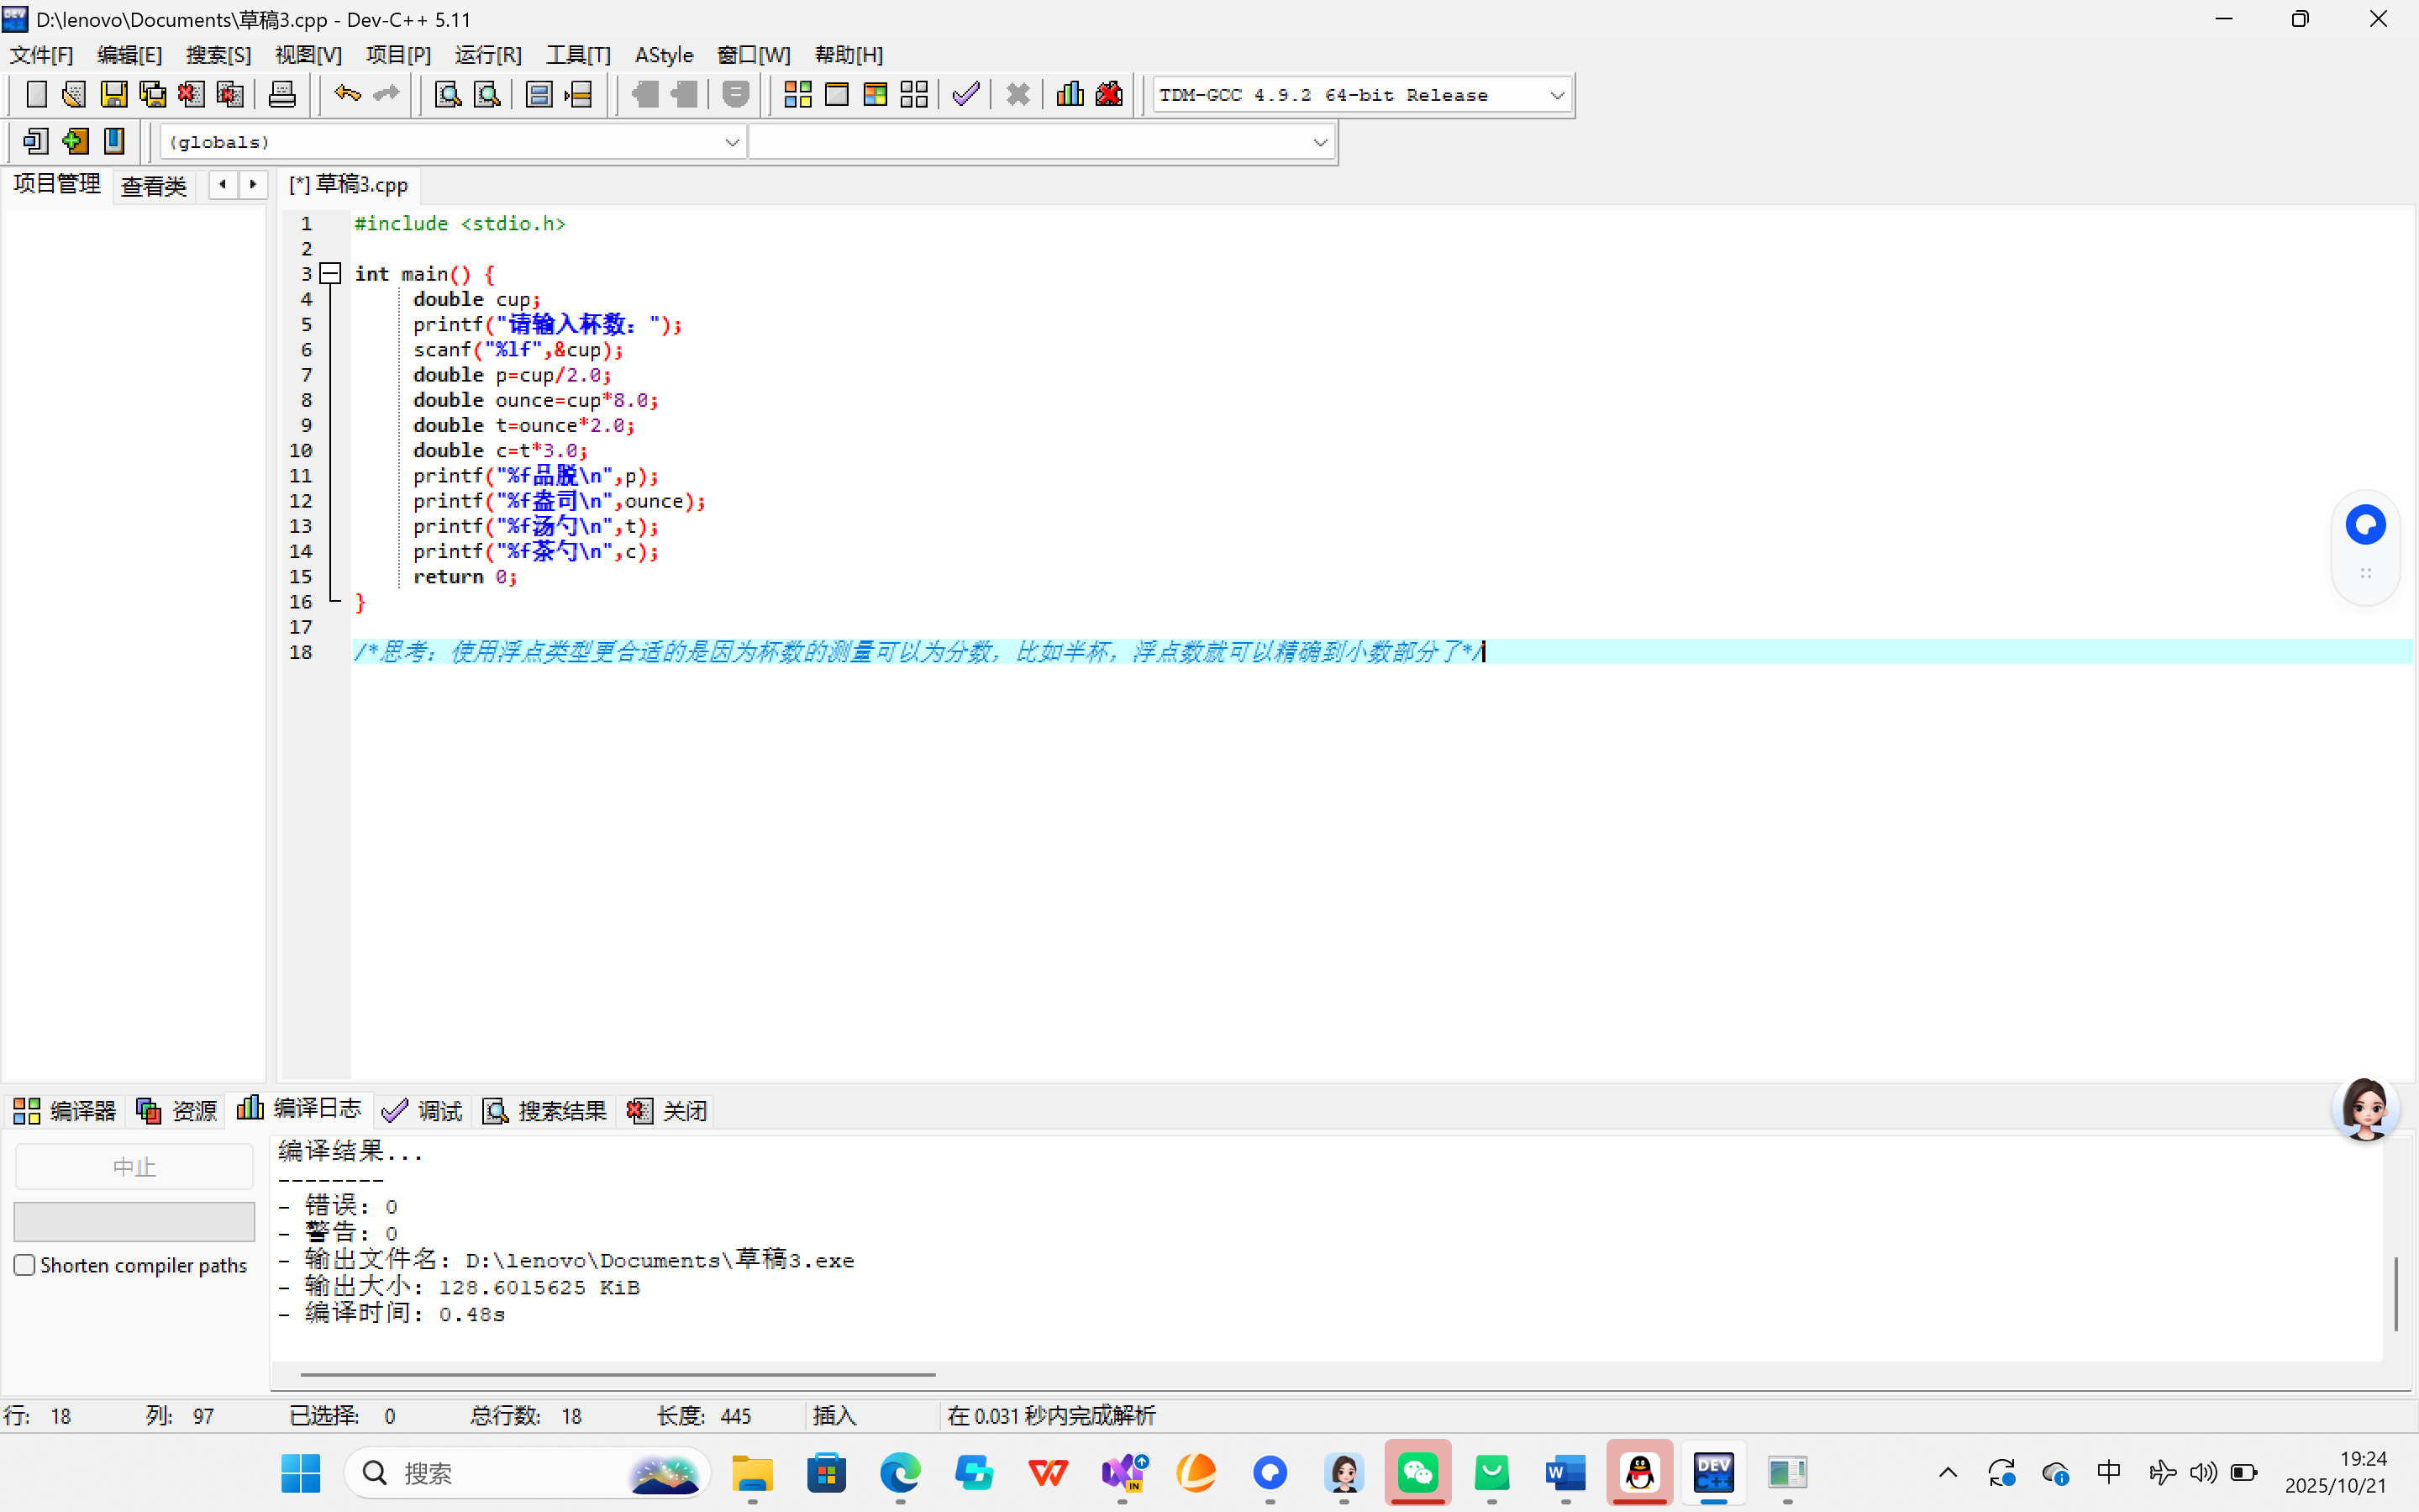The width and height of the screenshot is (2419, 1512).
Task: Click the Undo arrow icon
Action: tap(347, 95)
